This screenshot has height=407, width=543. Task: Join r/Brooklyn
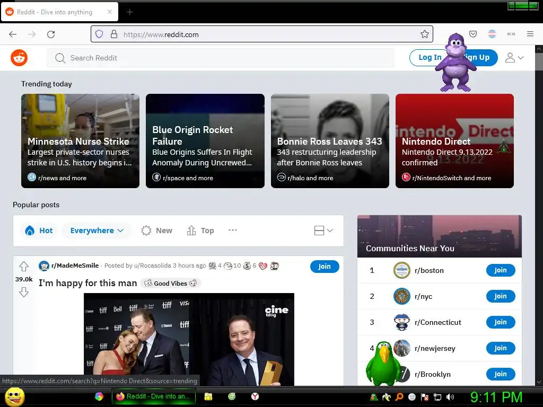click(x=501, y=374)
